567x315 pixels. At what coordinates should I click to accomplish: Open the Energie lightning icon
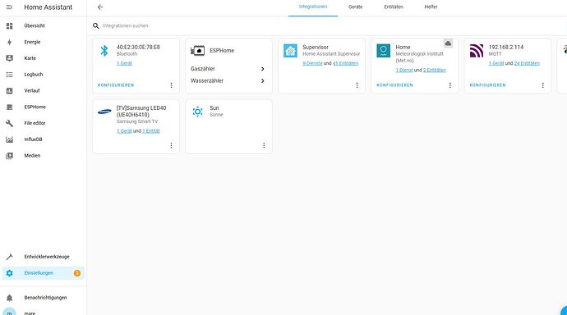click(x=9, y=42)
